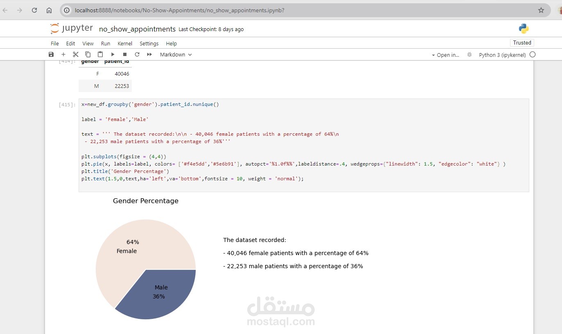This screenshot has width=562, height=334.
Task: Run the selected cell play icon
Action: pyautogui.click(x=113, y=54)
